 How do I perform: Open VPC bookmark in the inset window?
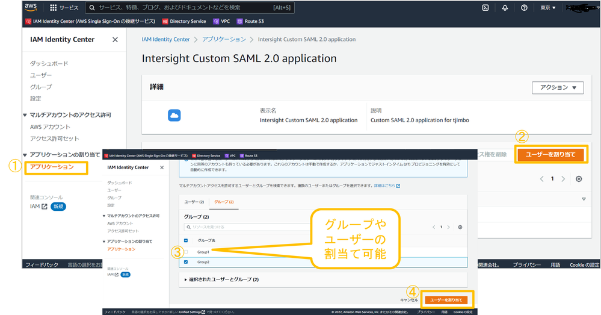(x=230, y=156)
